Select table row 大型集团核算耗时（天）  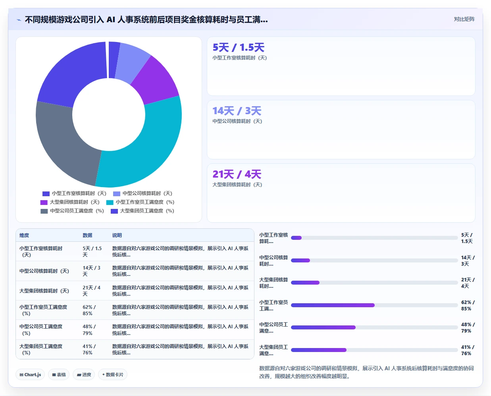(x=135, y=291)
